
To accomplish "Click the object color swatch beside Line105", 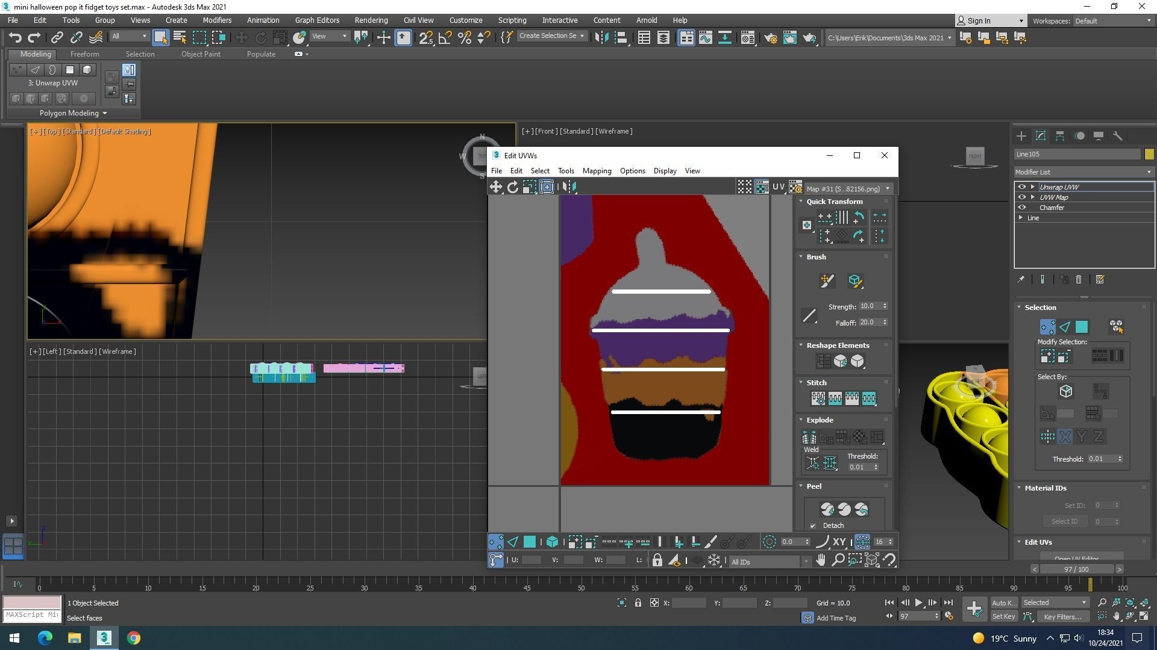I will (1149, 155).
